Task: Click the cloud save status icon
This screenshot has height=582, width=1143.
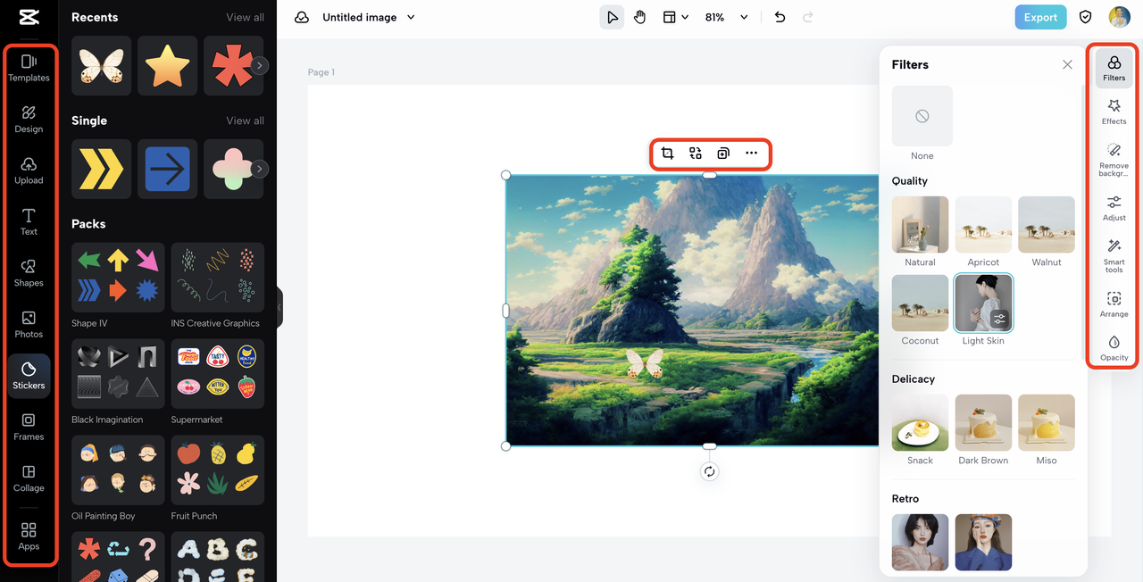Action: click(302, 17)
